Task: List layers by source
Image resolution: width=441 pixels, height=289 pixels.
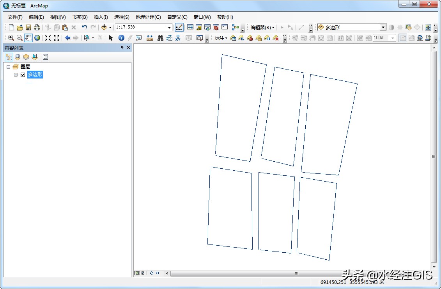Action: coord(18,57)
